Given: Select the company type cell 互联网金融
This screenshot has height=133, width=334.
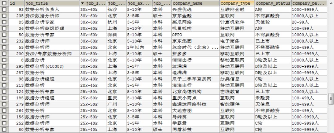Looking at the screenshot, I should click(237, 10).
